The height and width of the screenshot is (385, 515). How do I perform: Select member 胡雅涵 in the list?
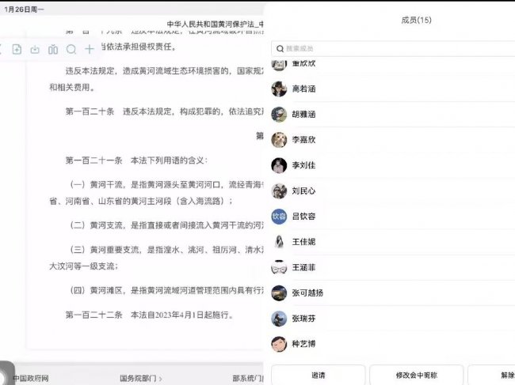pyautogui.click(x=305, y=115)
